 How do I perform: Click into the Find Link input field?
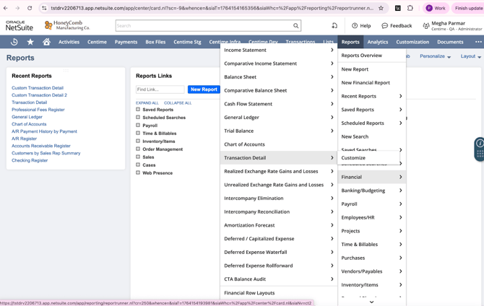[160, 89]
